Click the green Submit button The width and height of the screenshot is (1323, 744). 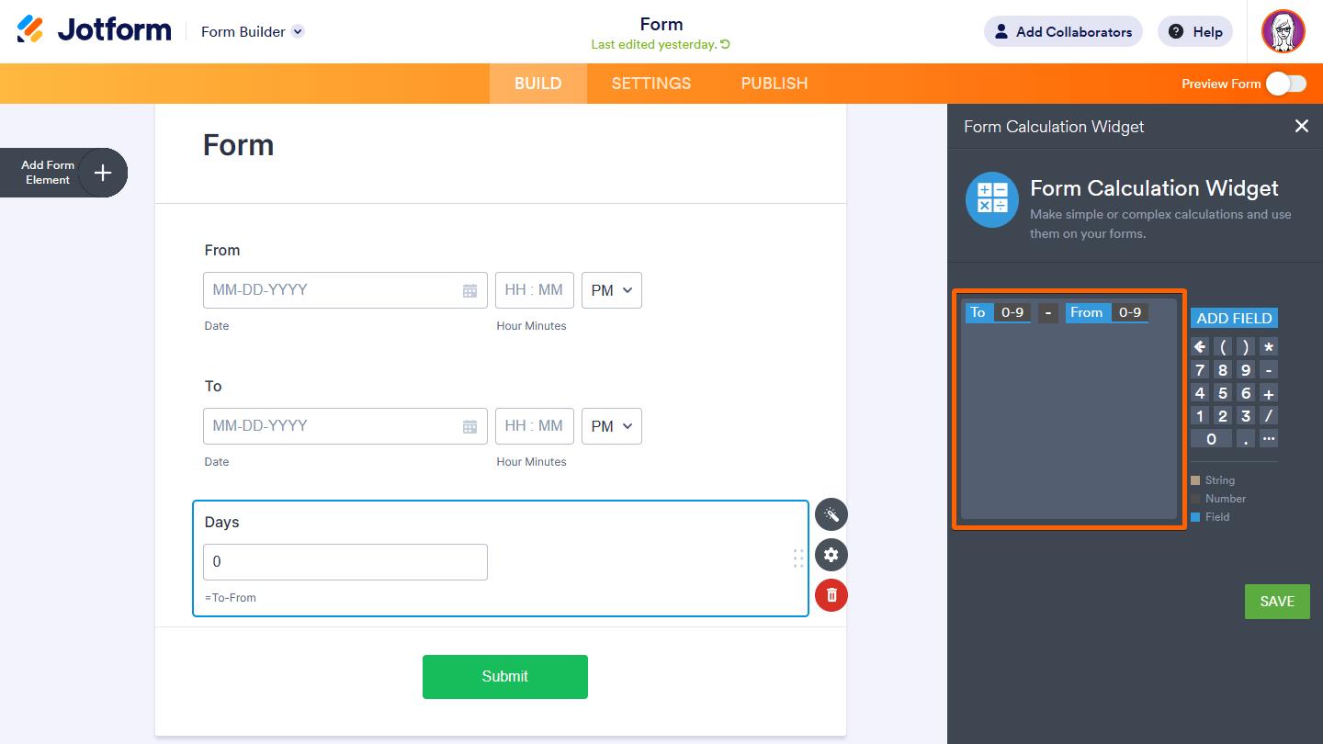pos(505,677)
